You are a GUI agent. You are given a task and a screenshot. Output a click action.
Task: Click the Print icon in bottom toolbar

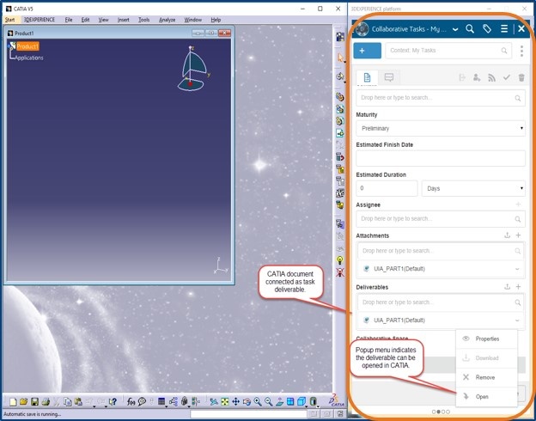click(46, 402)
